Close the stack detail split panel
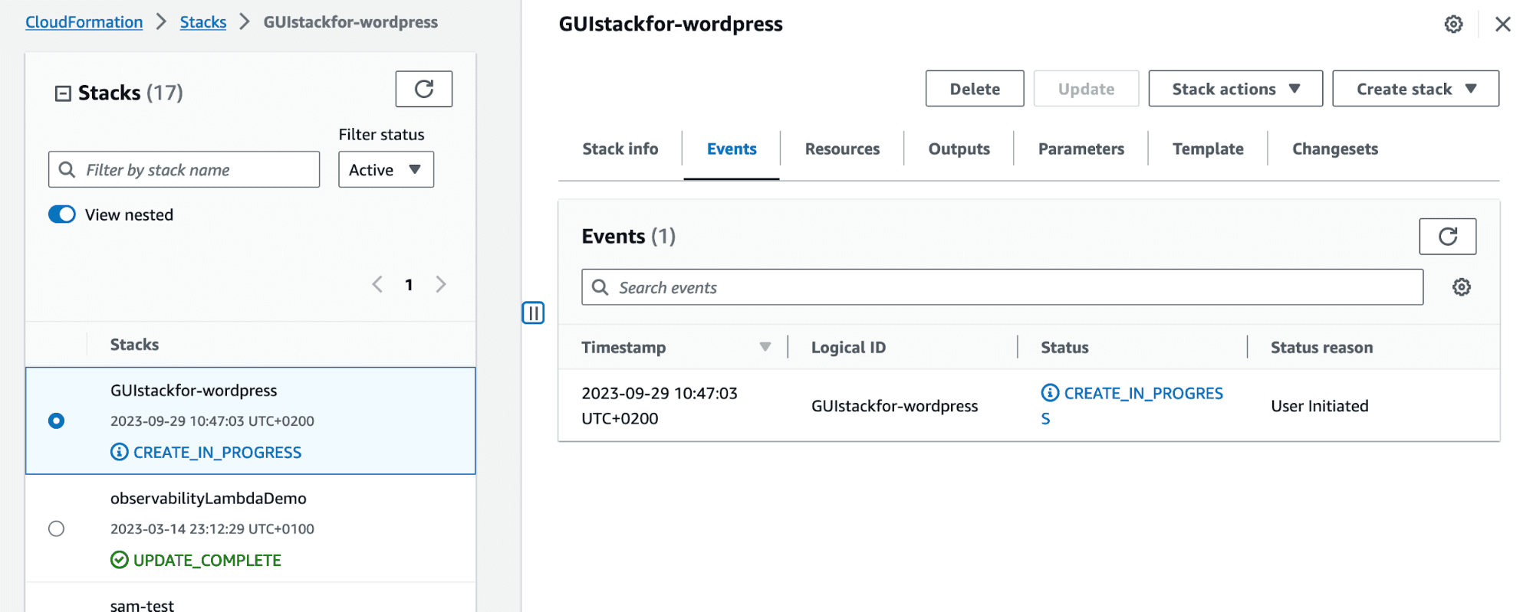Viewport: 1533px width, 612px height. pos(1503,25)
